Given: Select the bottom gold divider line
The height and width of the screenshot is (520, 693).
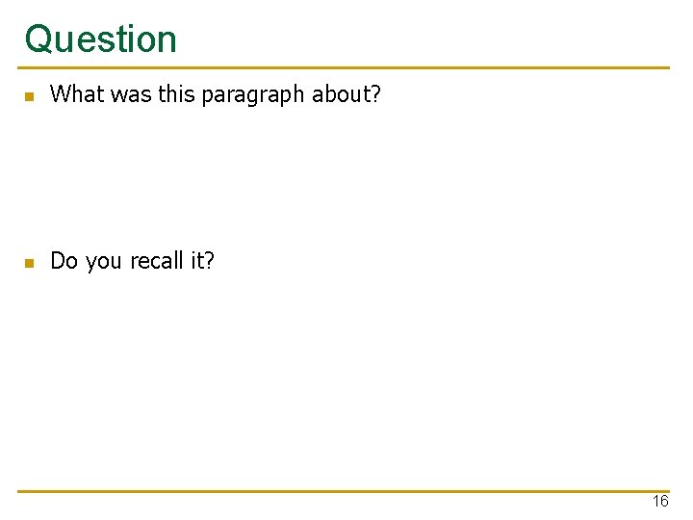Looking at the screenshot, I should [x=344, y=491].
